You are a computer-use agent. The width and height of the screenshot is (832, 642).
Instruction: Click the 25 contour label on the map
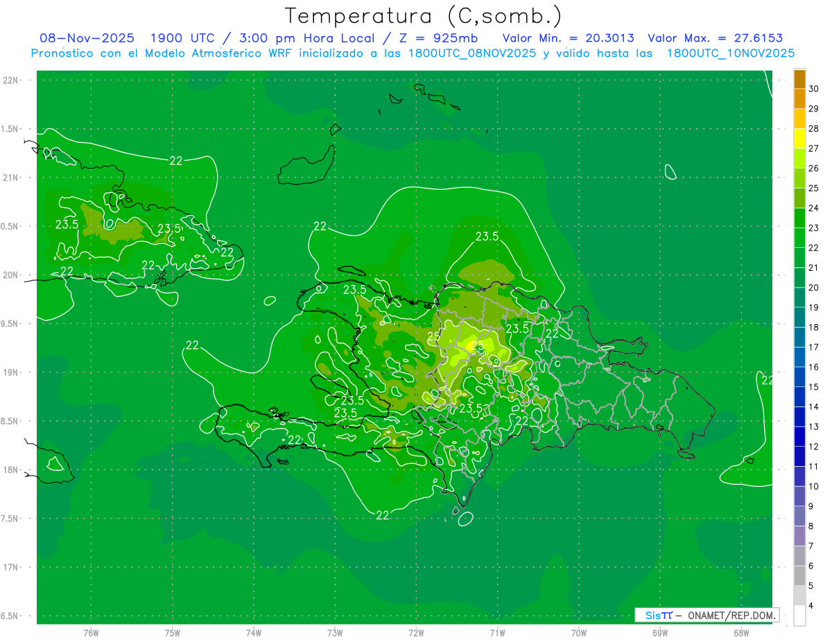tap(434, 337)
